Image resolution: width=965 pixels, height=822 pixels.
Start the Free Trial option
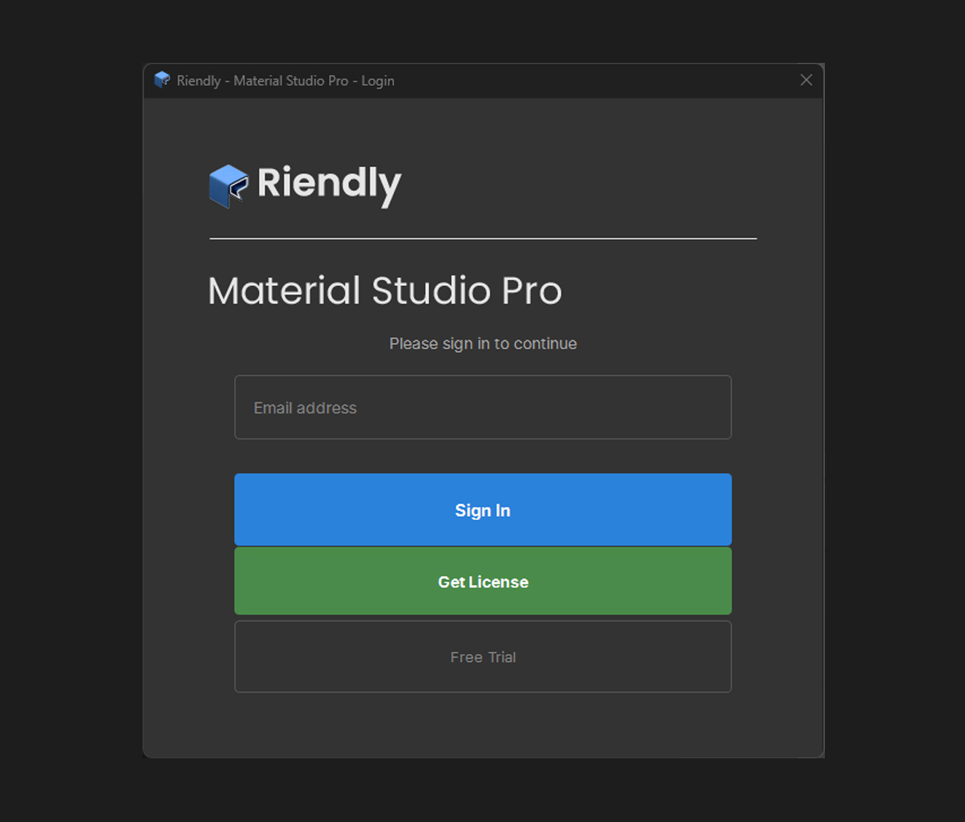(482, 656)
